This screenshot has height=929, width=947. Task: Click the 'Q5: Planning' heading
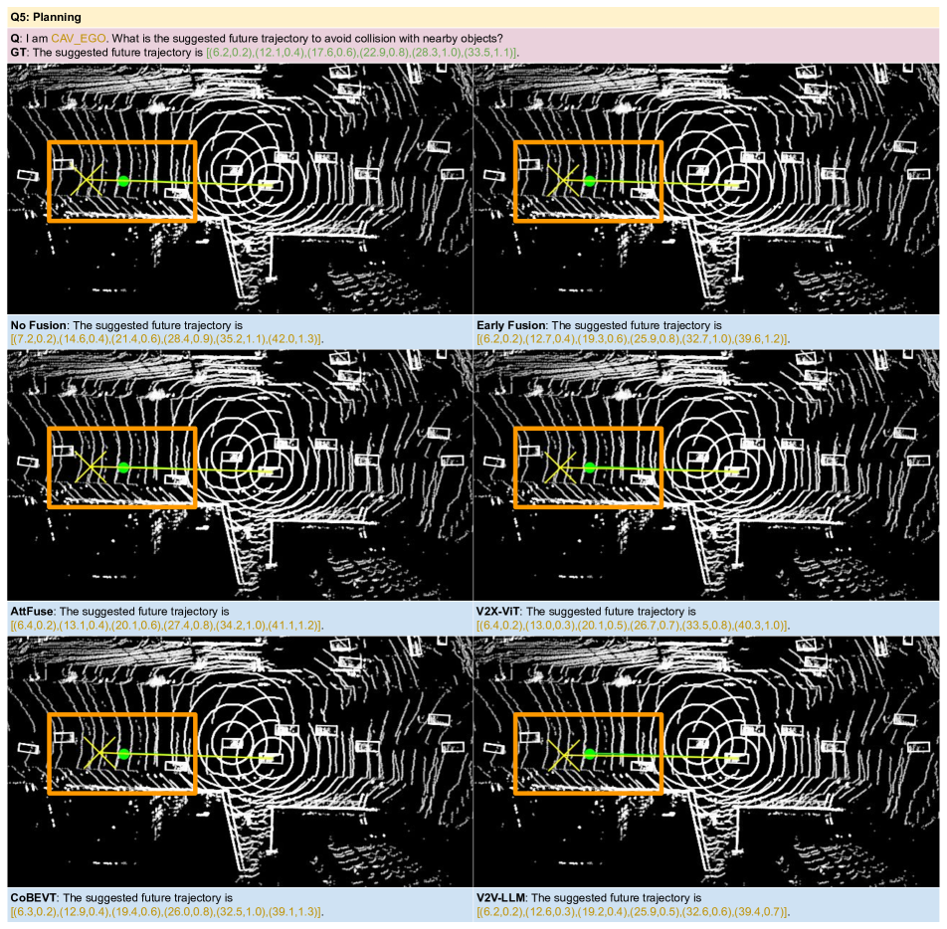[x=46, y=17]
